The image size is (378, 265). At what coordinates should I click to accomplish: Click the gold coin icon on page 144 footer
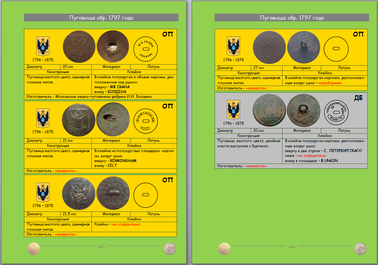[x=224, y=248]
